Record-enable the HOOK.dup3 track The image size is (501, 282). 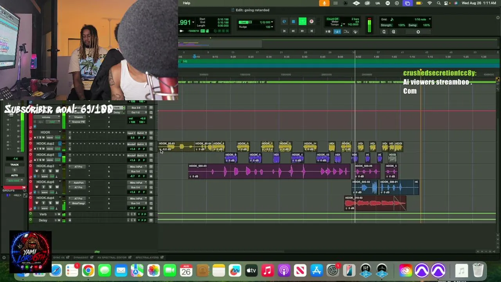click(x=37, y=171)
